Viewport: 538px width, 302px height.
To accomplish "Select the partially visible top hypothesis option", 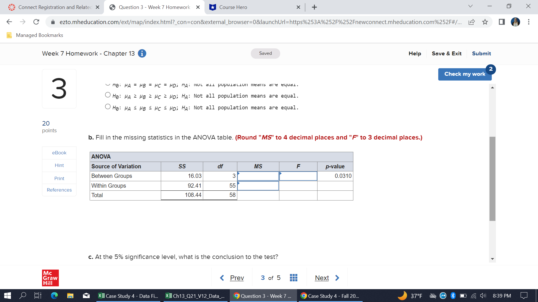I will click(108, 84).
